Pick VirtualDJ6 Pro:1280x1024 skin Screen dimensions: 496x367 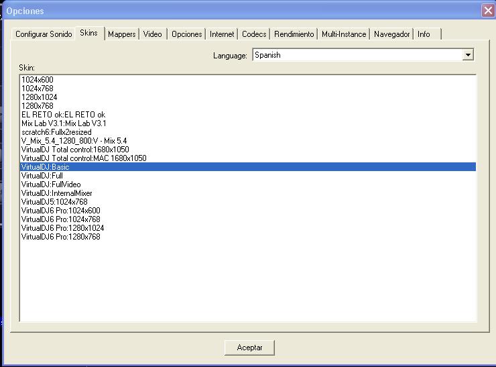coord(62,228)
